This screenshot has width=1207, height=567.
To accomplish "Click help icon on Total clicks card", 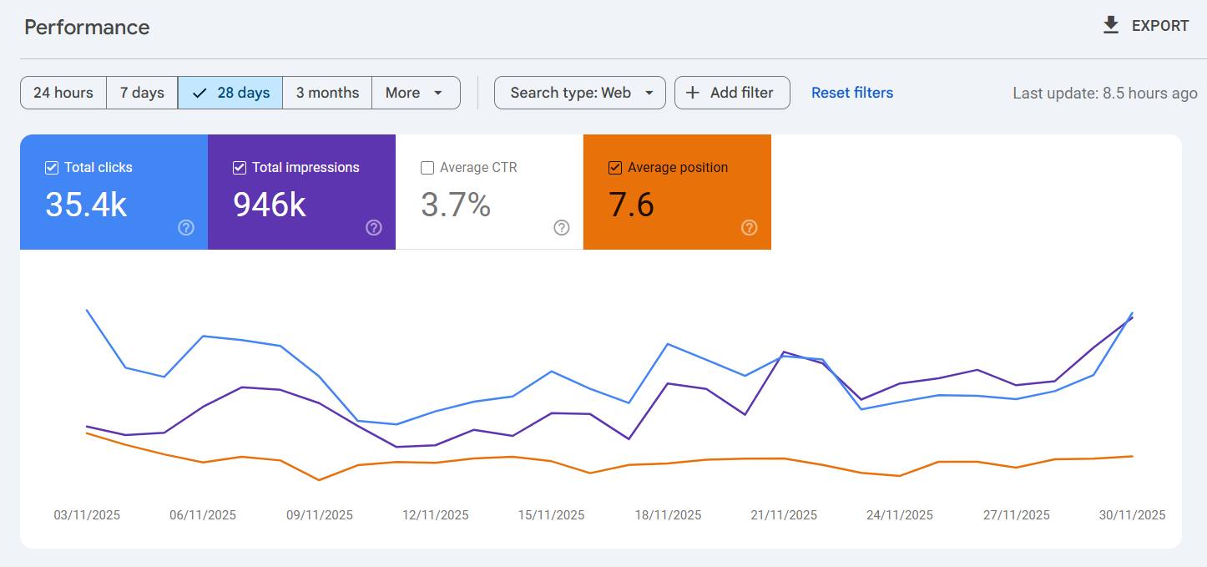I will 186,227.
